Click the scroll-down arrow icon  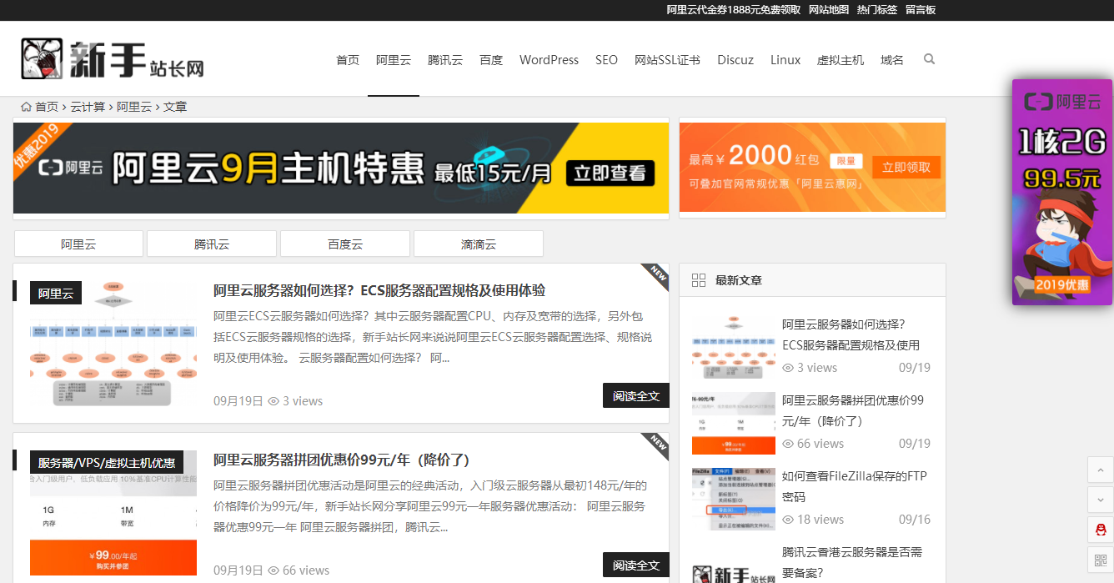1101,499
